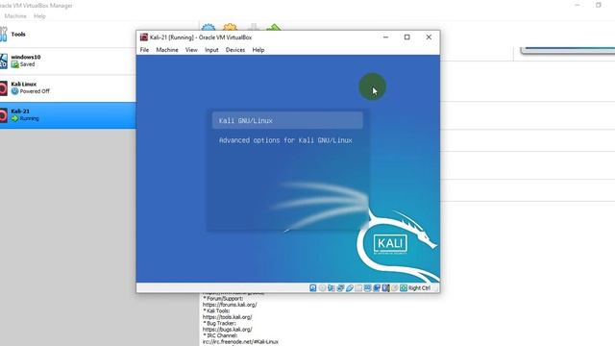The height and width of the screenshot is (346, 615).
Task: Click the CPU virtualization indicator icon
Action: click(386, 288)
